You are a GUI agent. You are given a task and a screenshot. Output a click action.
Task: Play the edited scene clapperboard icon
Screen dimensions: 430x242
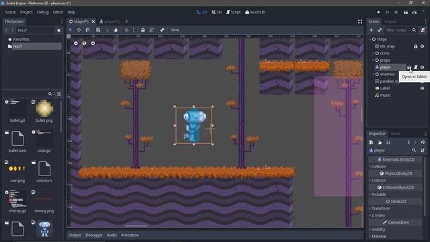(x=406, y=12)
